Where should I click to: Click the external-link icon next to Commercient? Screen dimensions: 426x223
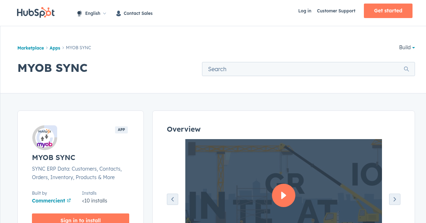tap(69, 200)
